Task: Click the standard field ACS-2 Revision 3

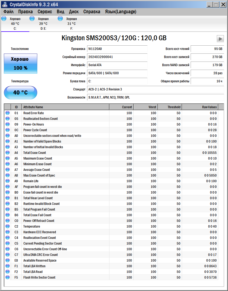Action: point(155,89)
